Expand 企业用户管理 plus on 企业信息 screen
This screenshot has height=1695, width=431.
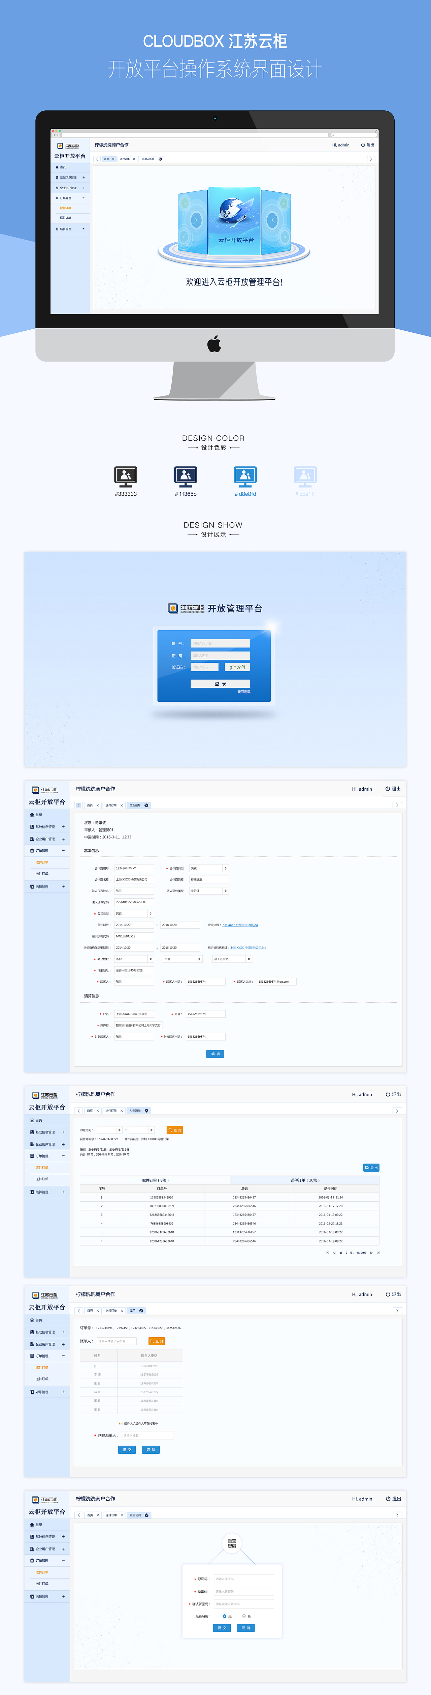[63, 839]
